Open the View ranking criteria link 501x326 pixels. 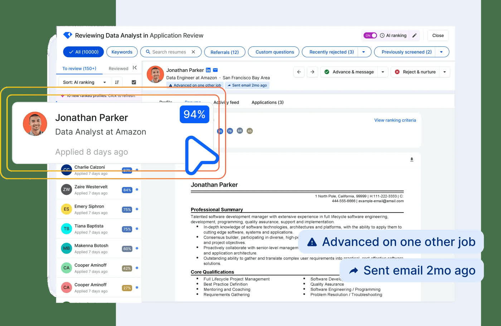pos(395,120)
